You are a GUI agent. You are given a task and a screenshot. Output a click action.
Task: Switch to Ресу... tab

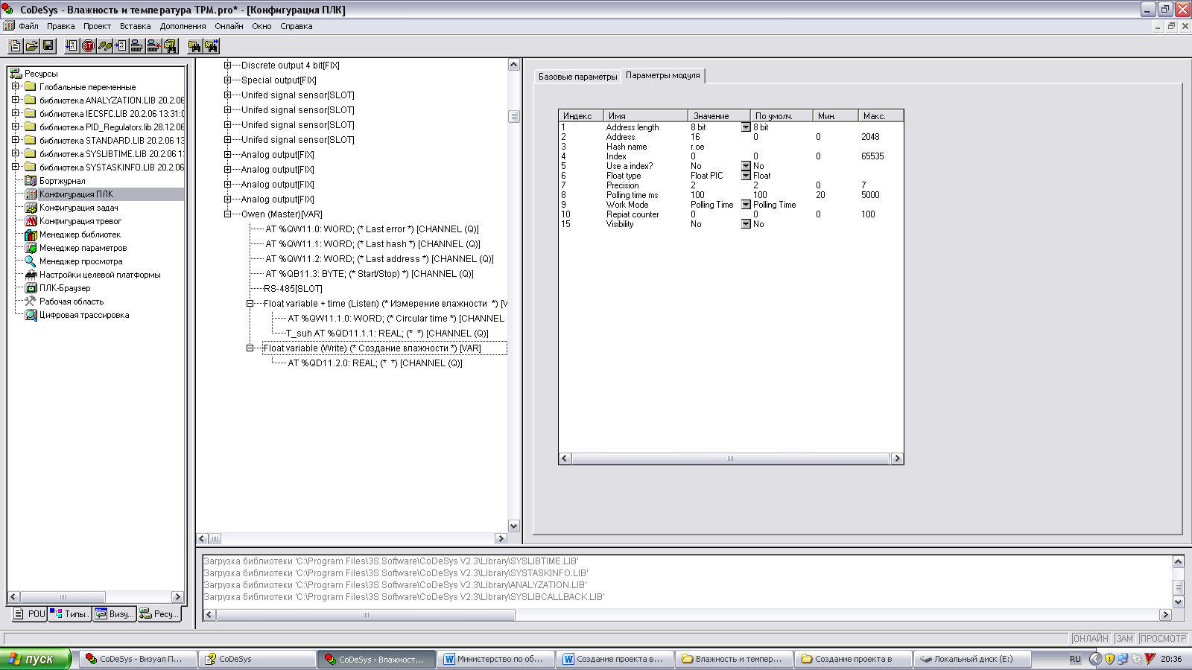[159, 614]
